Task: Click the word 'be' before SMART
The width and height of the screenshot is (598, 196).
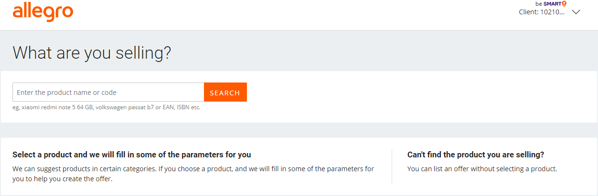Action: coord(539,4)
